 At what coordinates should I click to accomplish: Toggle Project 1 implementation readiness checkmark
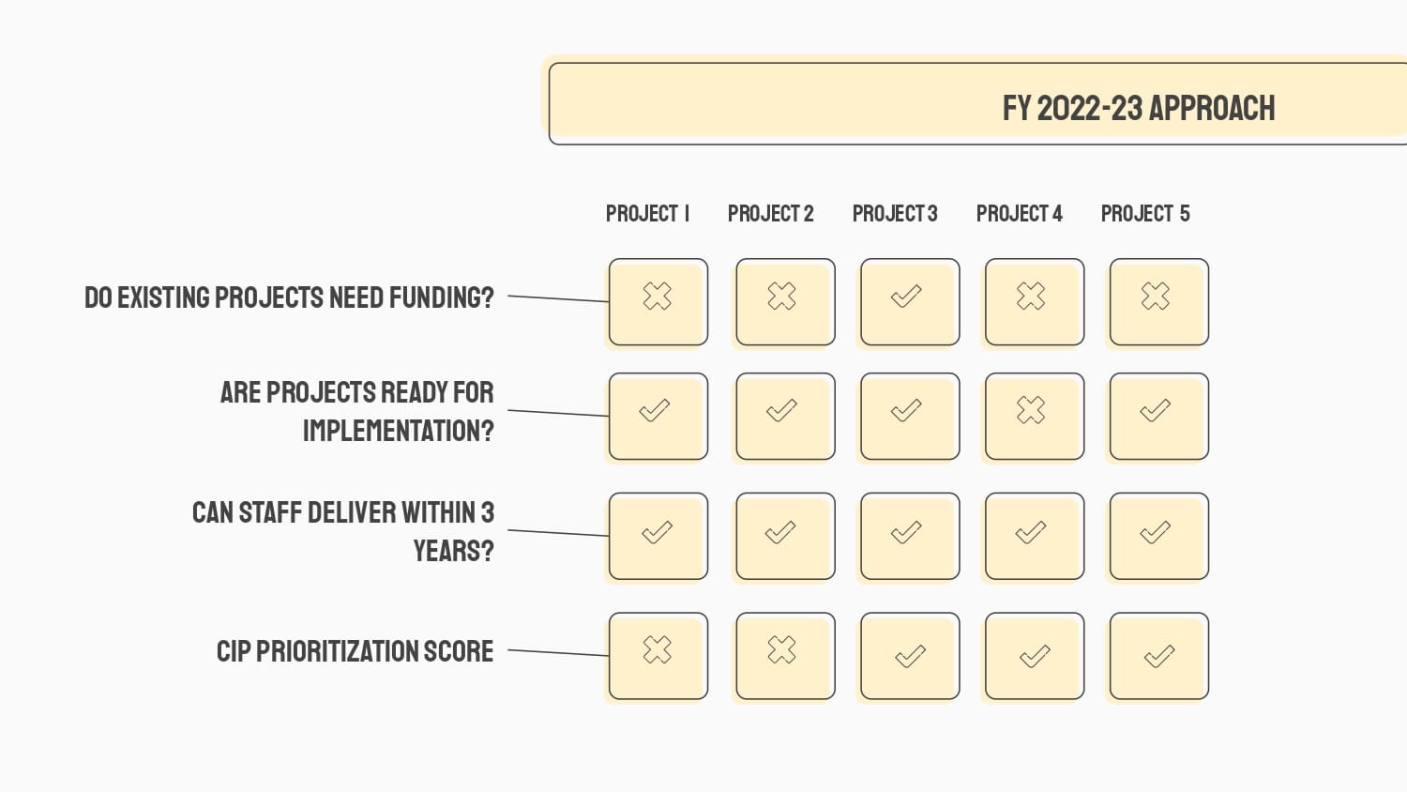click(x=655, y=410)
